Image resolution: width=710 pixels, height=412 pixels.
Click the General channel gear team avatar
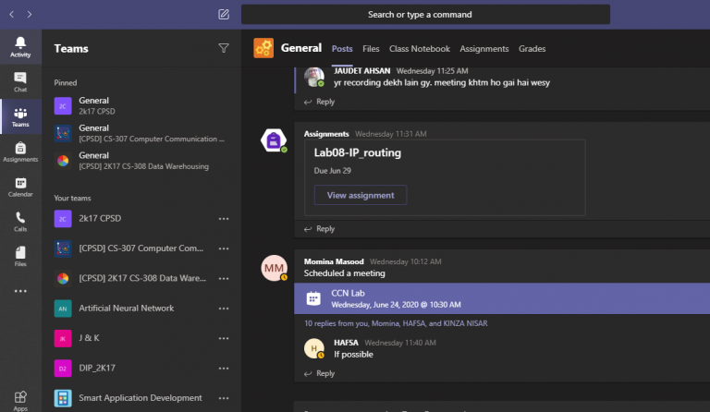point(263,48)
